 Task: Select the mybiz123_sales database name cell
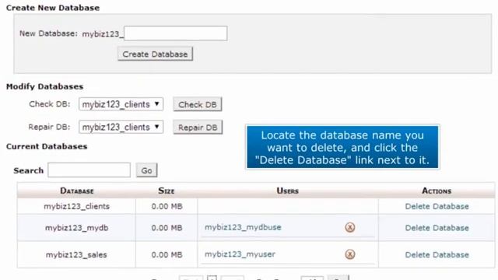(x=76, y=254)
